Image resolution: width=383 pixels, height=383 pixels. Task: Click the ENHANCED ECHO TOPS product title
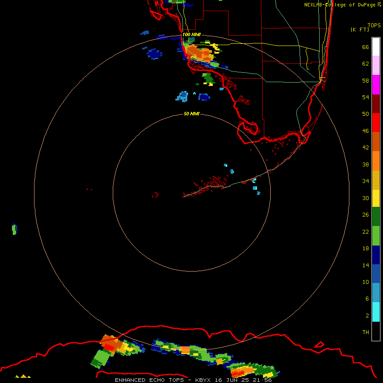(149, 380)
